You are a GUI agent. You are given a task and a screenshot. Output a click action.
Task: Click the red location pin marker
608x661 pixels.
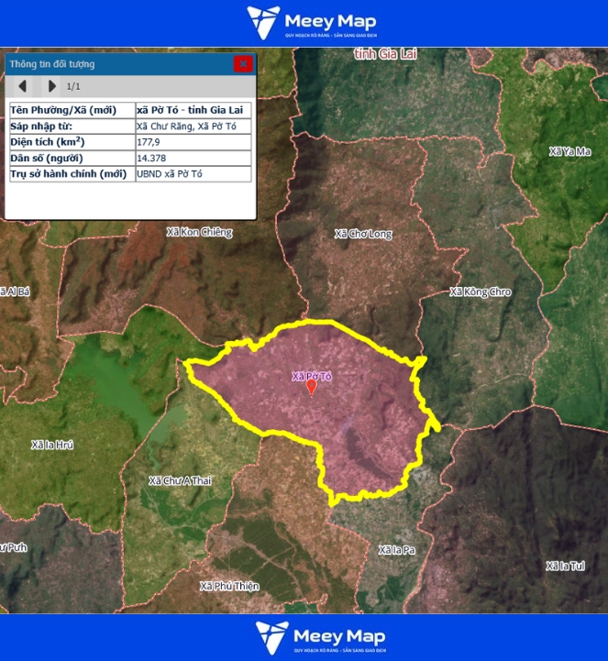[x=312, y=388]
